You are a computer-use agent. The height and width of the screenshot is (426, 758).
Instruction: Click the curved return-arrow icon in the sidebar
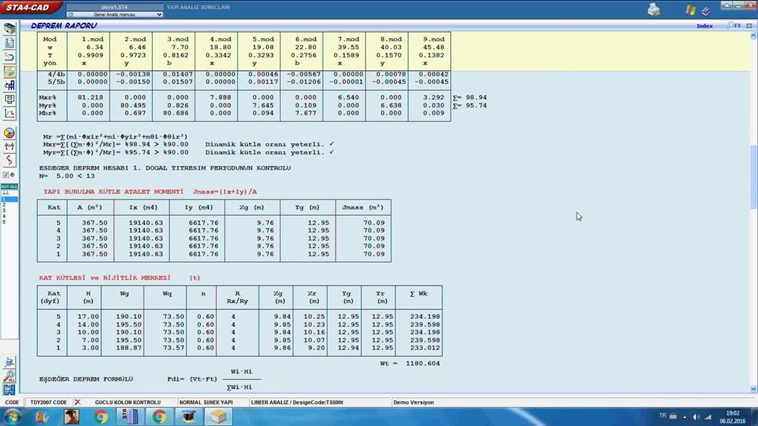(x=9, y=57)
